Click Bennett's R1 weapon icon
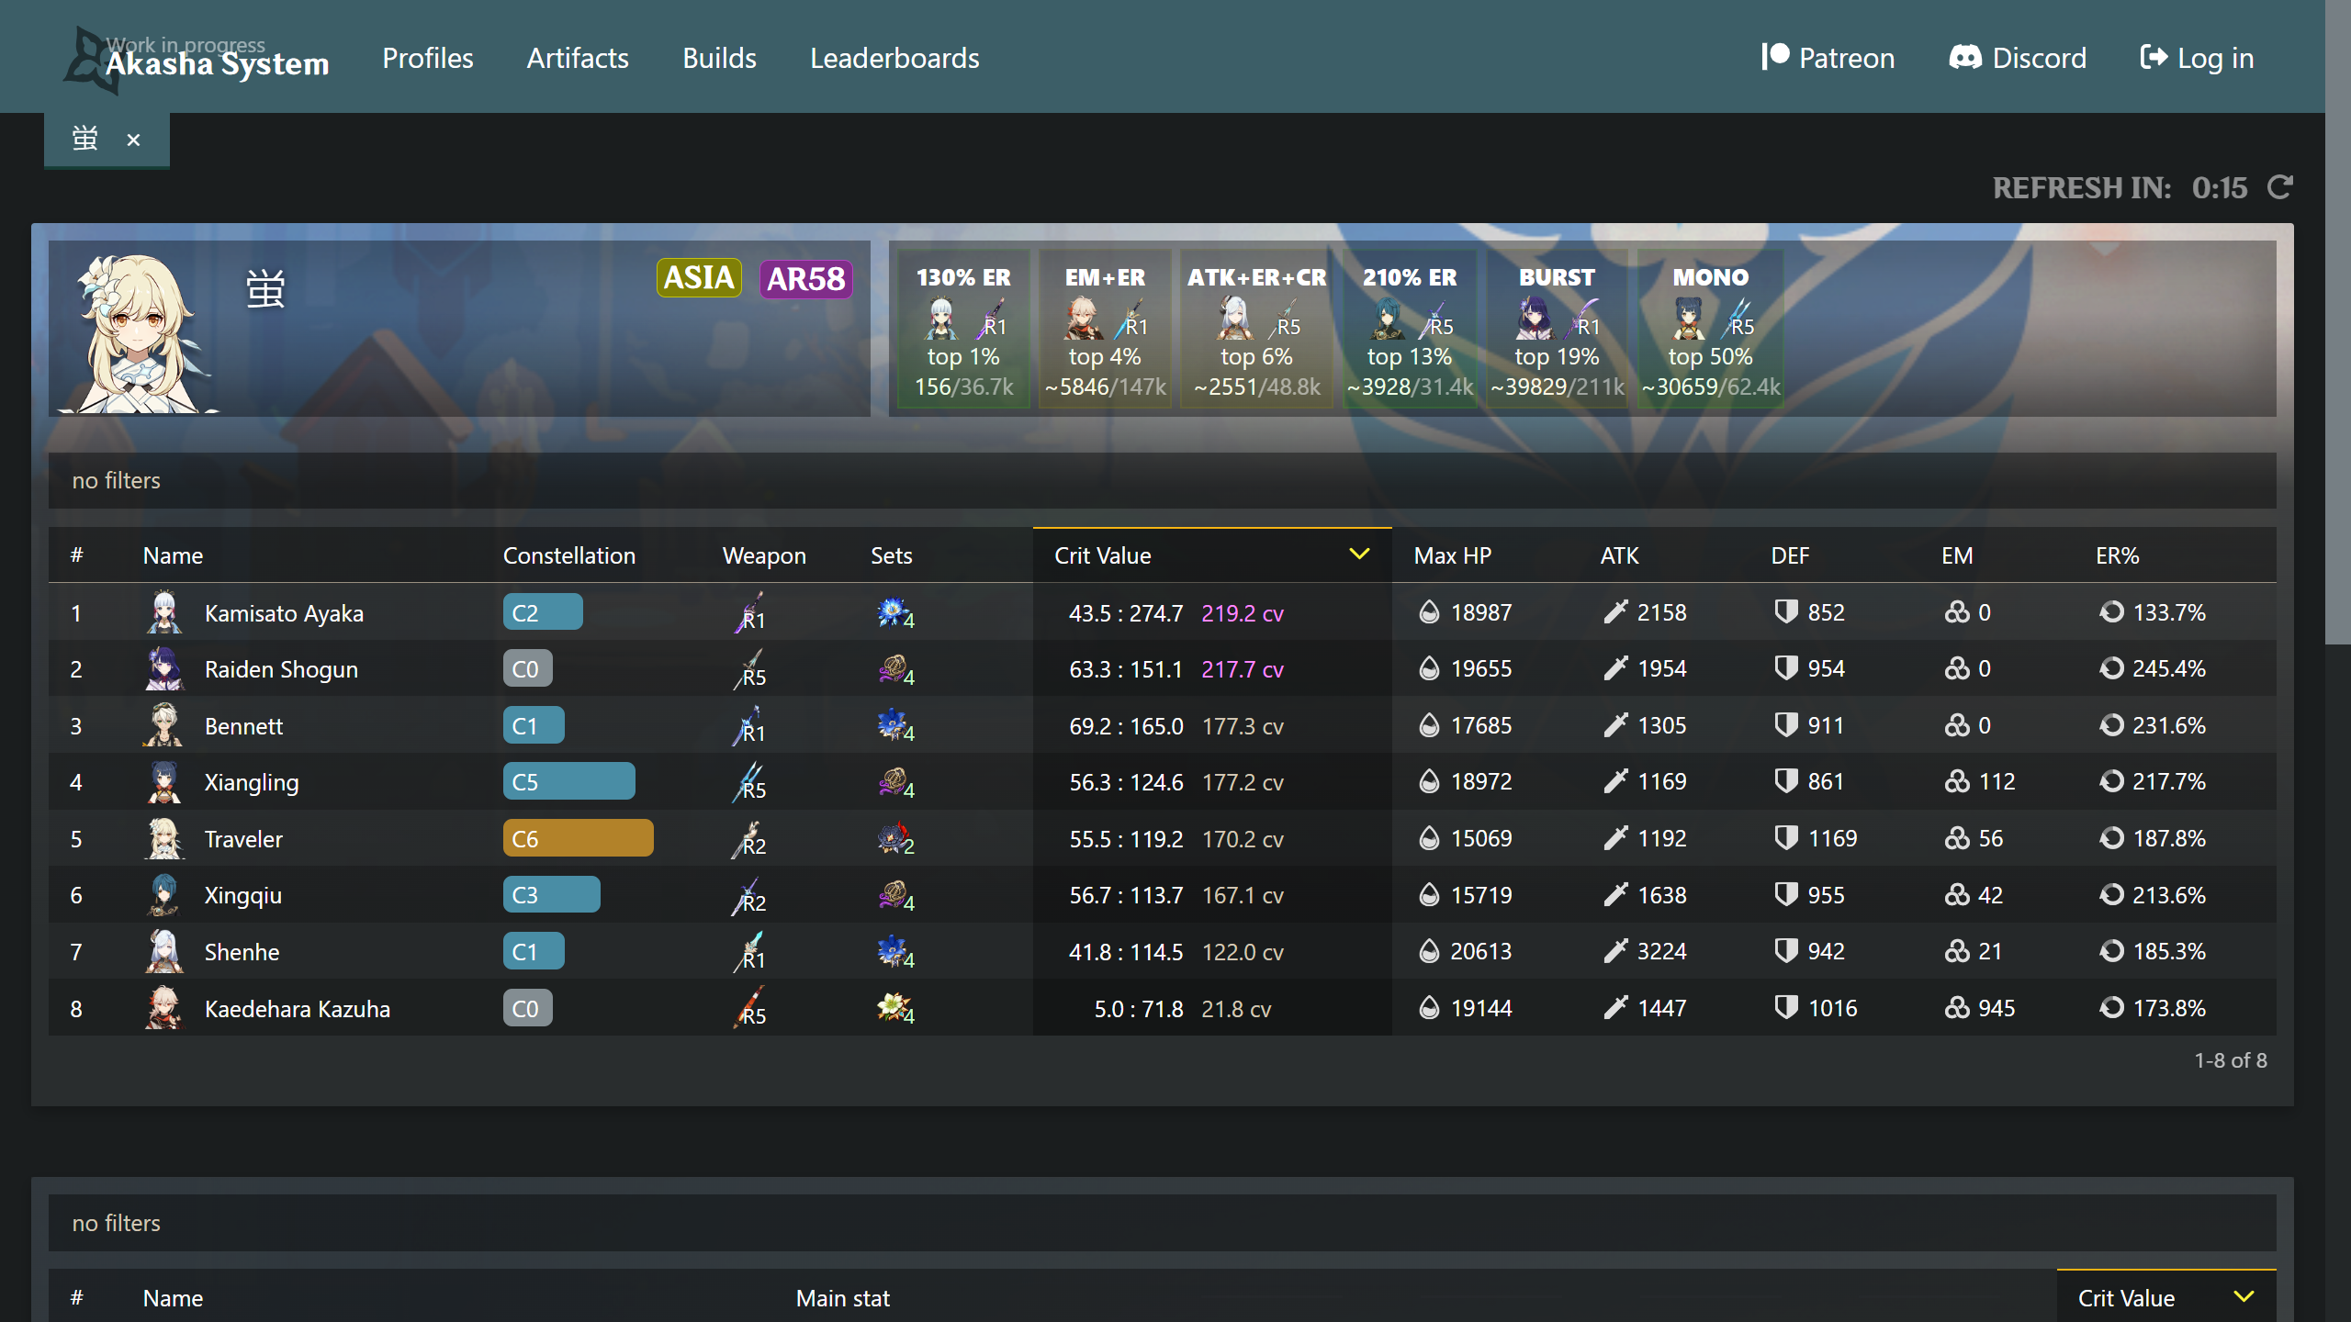The image size is (2351, 1322). [749, 725]
